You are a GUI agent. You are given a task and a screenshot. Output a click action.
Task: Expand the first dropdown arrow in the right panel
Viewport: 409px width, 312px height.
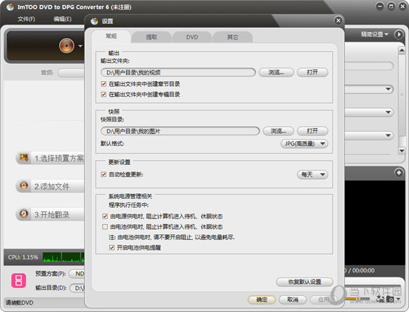coord(388,89)
